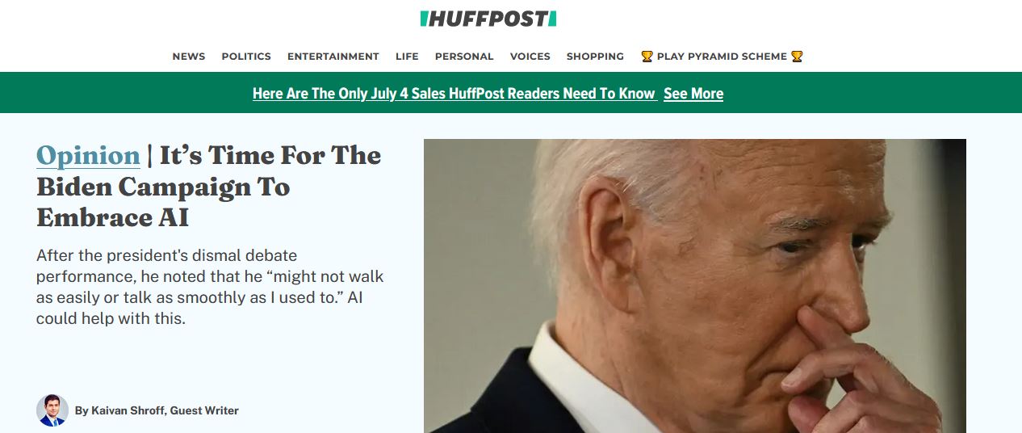
Task: Click the article summary about the debate performance
Action: click(x=210, y=288)
